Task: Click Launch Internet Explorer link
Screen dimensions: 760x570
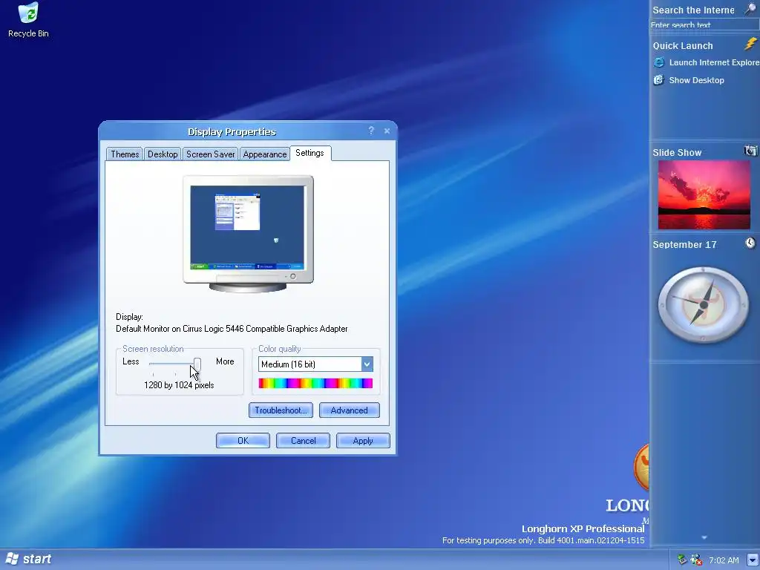Action: [714, 62]
